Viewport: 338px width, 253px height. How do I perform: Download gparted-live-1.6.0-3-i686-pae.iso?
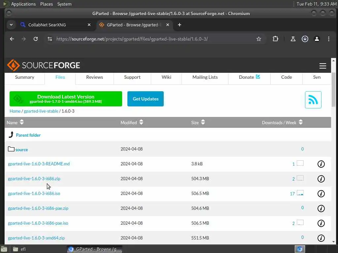pyautogui.click(x=38, y=223)
